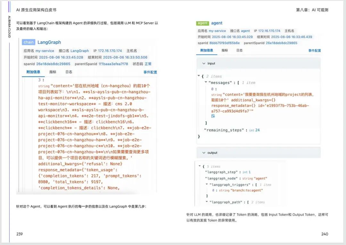The width and height of the screenshot is (346, 245).
Task: Click the blue 'chain' badge next to LangGraph
Action: [x=29, y=42]
